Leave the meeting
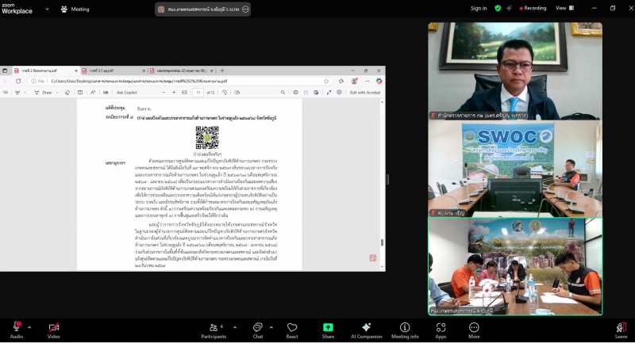This screenshot has width=635, height=343. pos(621,330)
